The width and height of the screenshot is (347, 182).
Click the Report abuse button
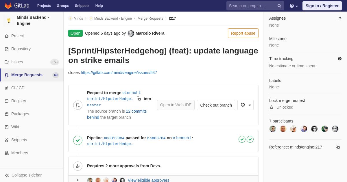pos(243,33)
